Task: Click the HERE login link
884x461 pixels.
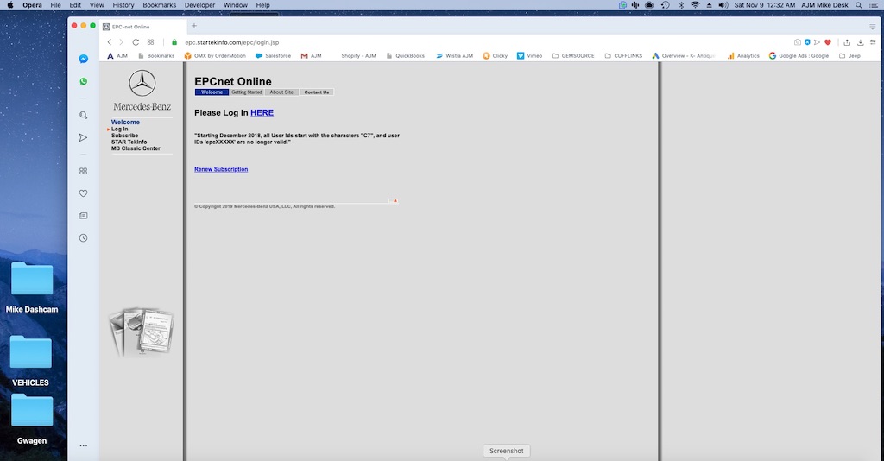Action: pos(262,113)
